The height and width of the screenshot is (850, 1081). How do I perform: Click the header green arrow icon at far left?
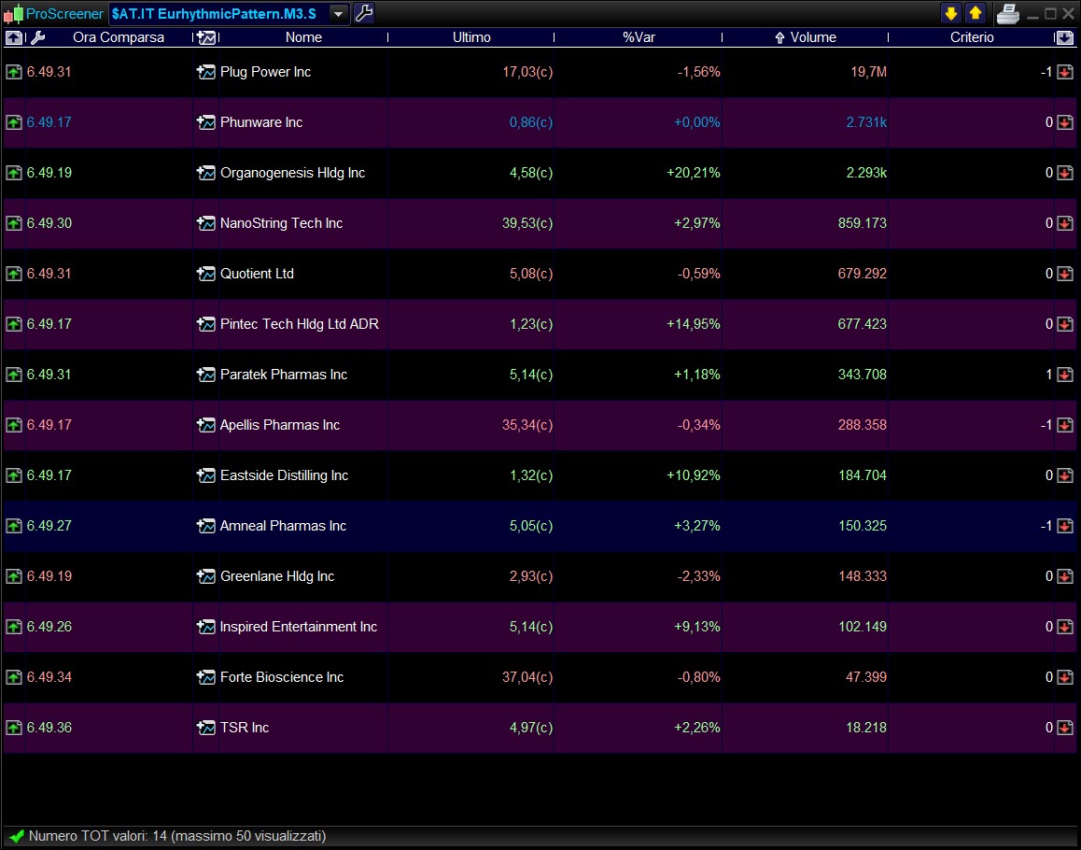tap(13, 37)
